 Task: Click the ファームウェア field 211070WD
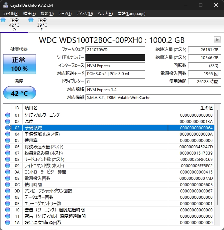(x=115, y=50)
